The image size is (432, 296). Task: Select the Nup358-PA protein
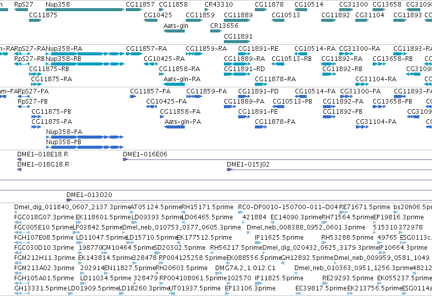[x=85, y=137]
